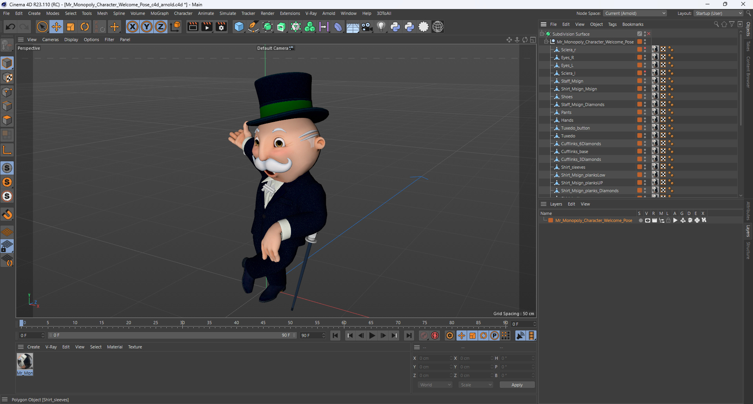753x404 pixels.
Task: Select the Tuxedo object in tree
Action: pyautogui.click(x=568, y=136)
